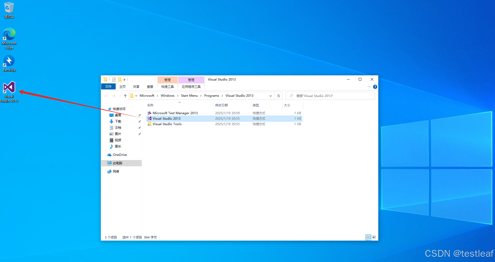Expand the chevron after Programs breadcrumb
Screen dimensions: 495x262
[222, 96]
